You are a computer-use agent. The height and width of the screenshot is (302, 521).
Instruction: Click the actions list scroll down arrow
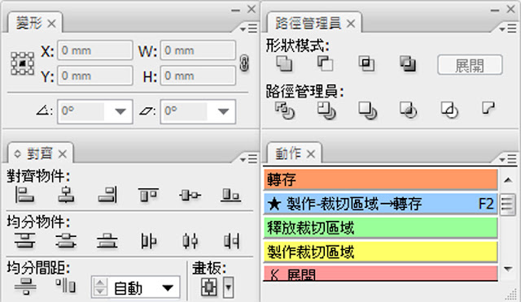click(508, 269)
